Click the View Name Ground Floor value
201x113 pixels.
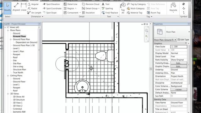pos(179,103)
